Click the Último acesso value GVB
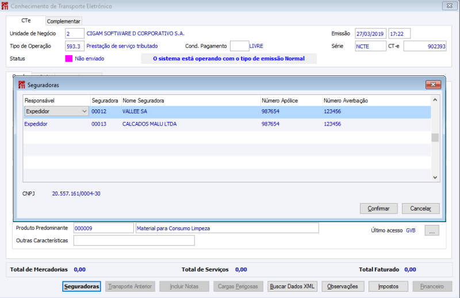Screen dimensions: 460x298 click(411, 231)
